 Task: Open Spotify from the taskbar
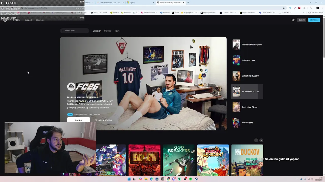click(190, 179)
